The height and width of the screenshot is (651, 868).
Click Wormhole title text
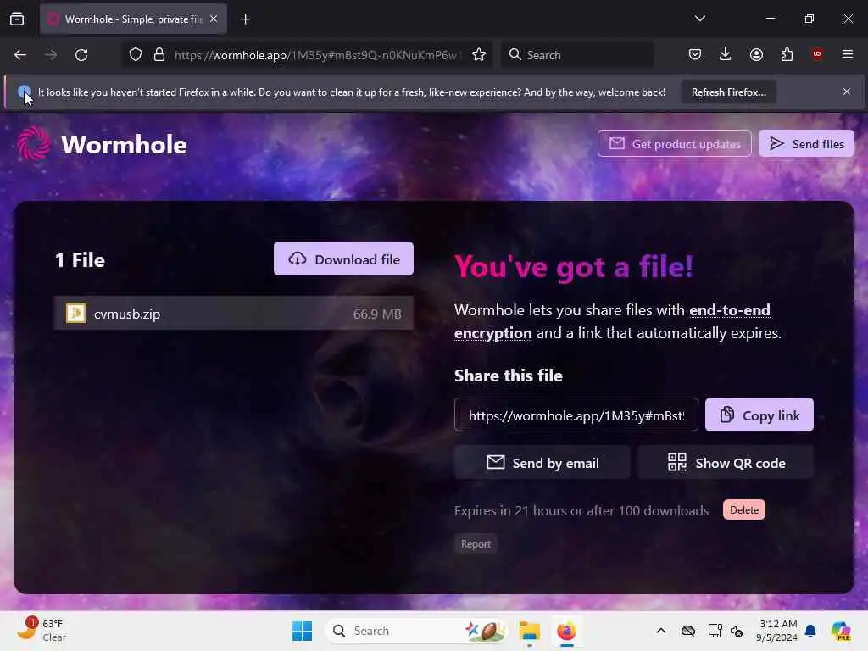[x=124, y=144]
